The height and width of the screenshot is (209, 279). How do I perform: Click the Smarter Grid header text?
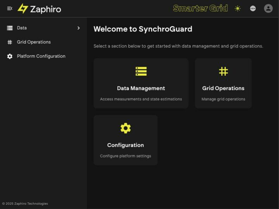coord(200,8)
